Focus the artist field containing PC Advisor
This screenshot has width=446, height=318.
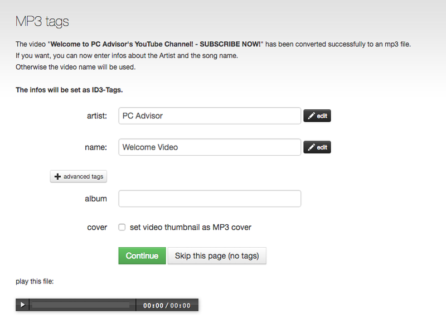(x=210, y=116)
